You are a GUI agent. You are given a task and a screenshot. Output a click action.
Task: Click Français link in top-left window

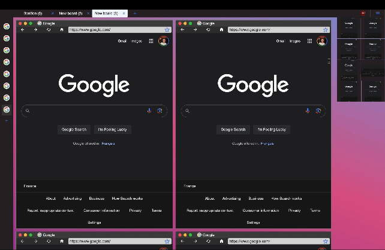(108, 144)
